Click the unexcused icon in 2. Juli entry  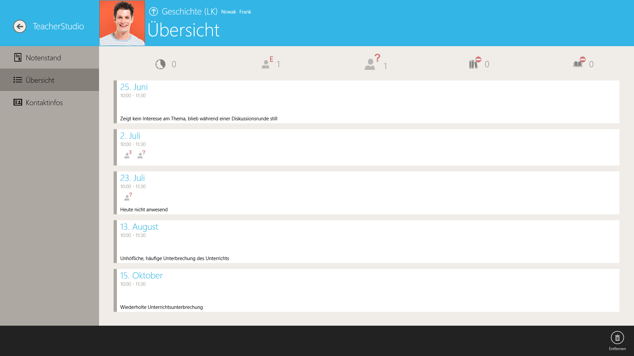pos(141,154)
